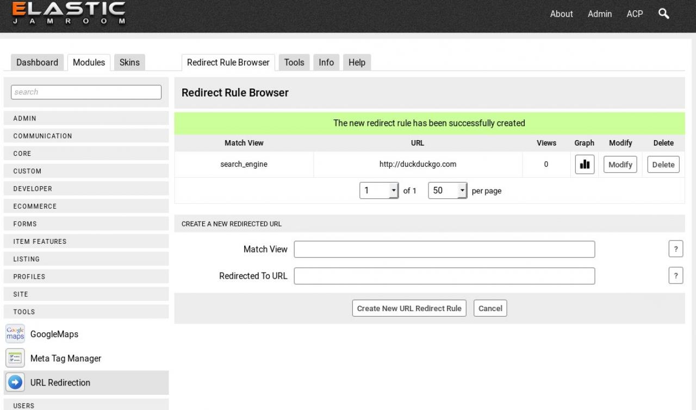
Task: Expand the DEVELOPER module category
Action: click(x=86, y=188)
